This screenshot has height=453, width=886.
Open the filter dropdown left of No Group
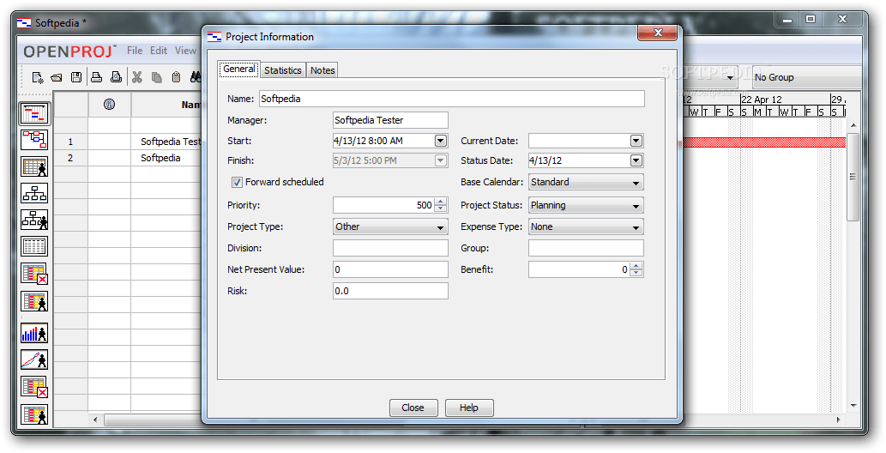pyautogui.click(x=730, y=77)
